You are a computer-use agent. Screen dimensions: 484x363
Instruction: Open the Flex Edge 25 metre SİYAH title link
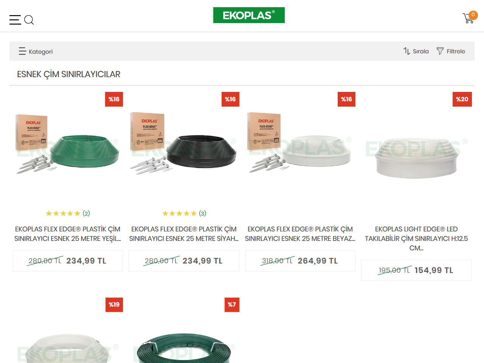(184, 234)
